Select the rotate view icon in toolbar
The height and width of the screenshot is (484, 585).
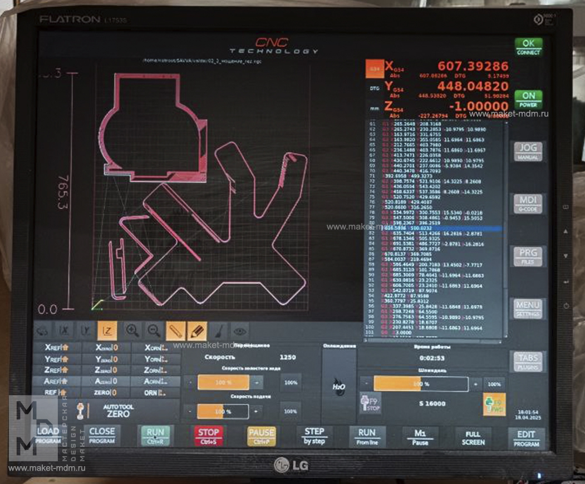(43, 331)
